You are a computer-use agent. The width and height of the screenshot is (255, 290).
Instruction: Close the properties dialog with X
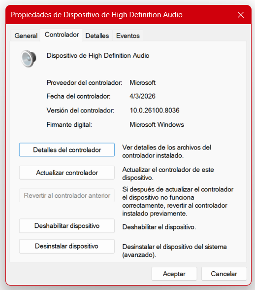point(241,15)
